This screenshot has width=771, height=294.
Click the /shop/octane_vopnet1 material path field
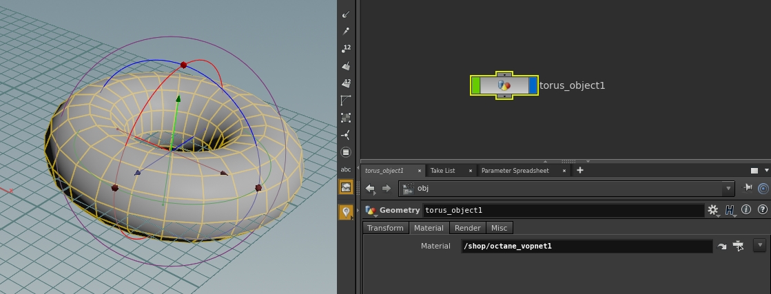[x=586, y=246]
